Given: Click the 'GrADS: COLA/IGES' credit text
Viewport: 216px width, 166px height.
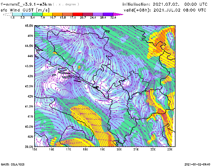Looking at the screenshot, I should click(12, 164).
